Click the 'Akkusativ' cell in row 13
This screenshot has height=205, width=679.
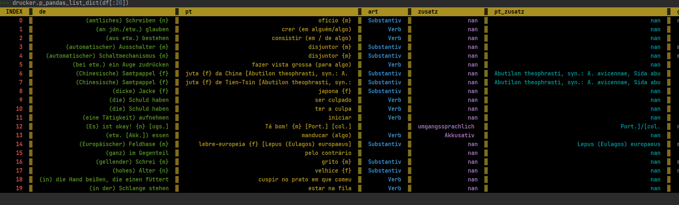coord(459,135)
